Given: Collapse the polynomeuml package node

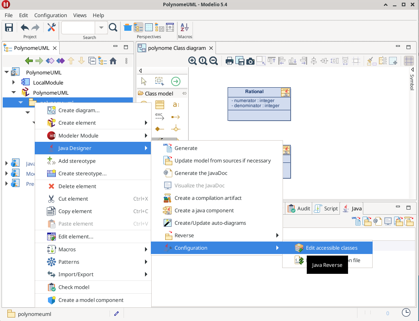Looking at the screenshot, I should coord(21,102).
